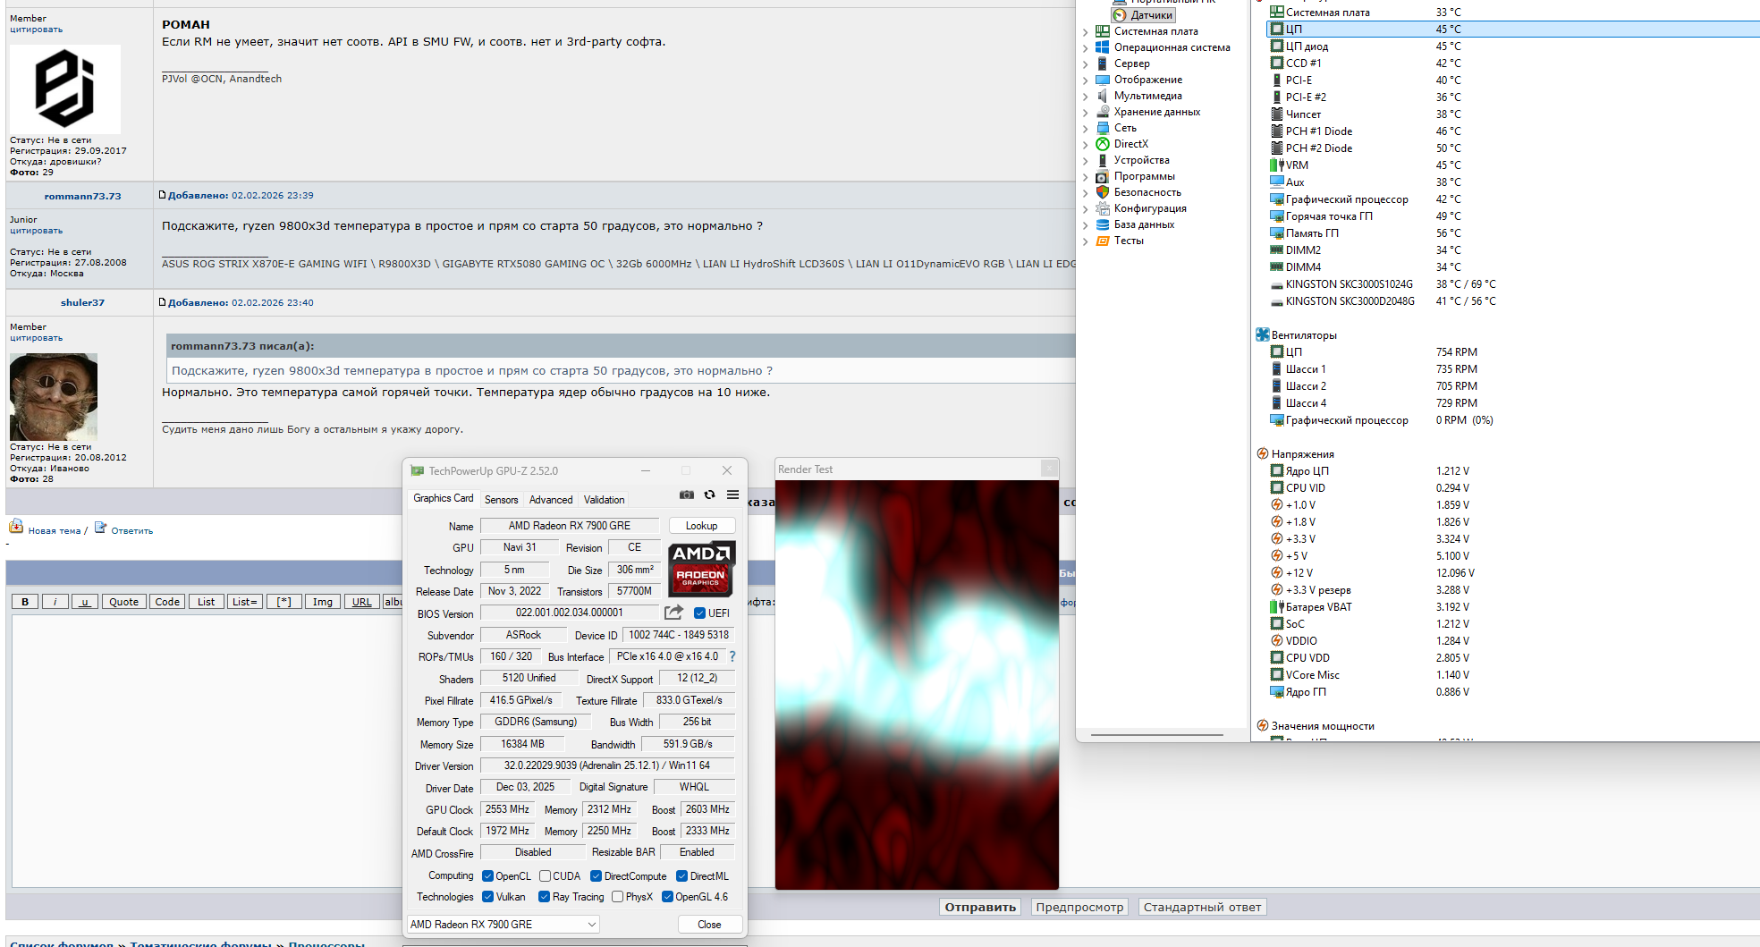The height and width of the screenshot is (947, 1760).
Task: Submit the reply with Отправить
Action: (x=980, y=907)
